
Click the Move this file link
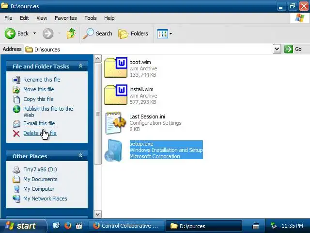(39, 89)
